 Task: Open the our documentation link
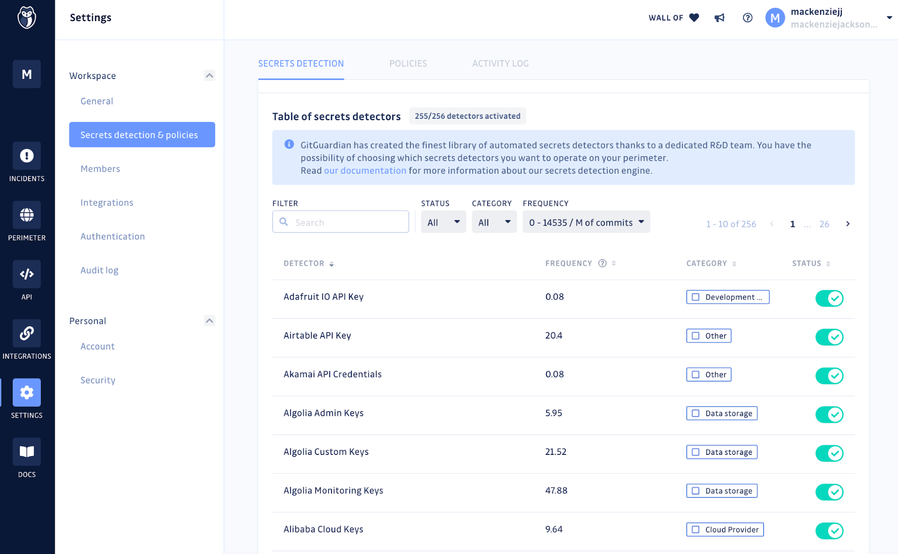click(x=365, y=170)
